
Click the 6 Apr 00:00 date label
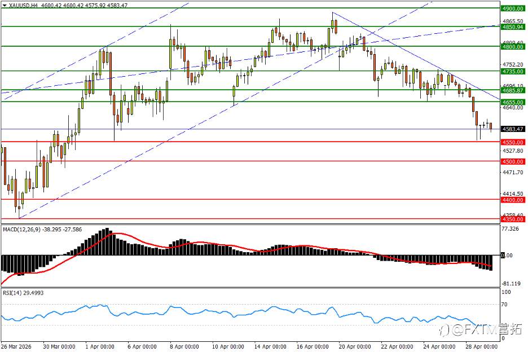click(142, 346)
